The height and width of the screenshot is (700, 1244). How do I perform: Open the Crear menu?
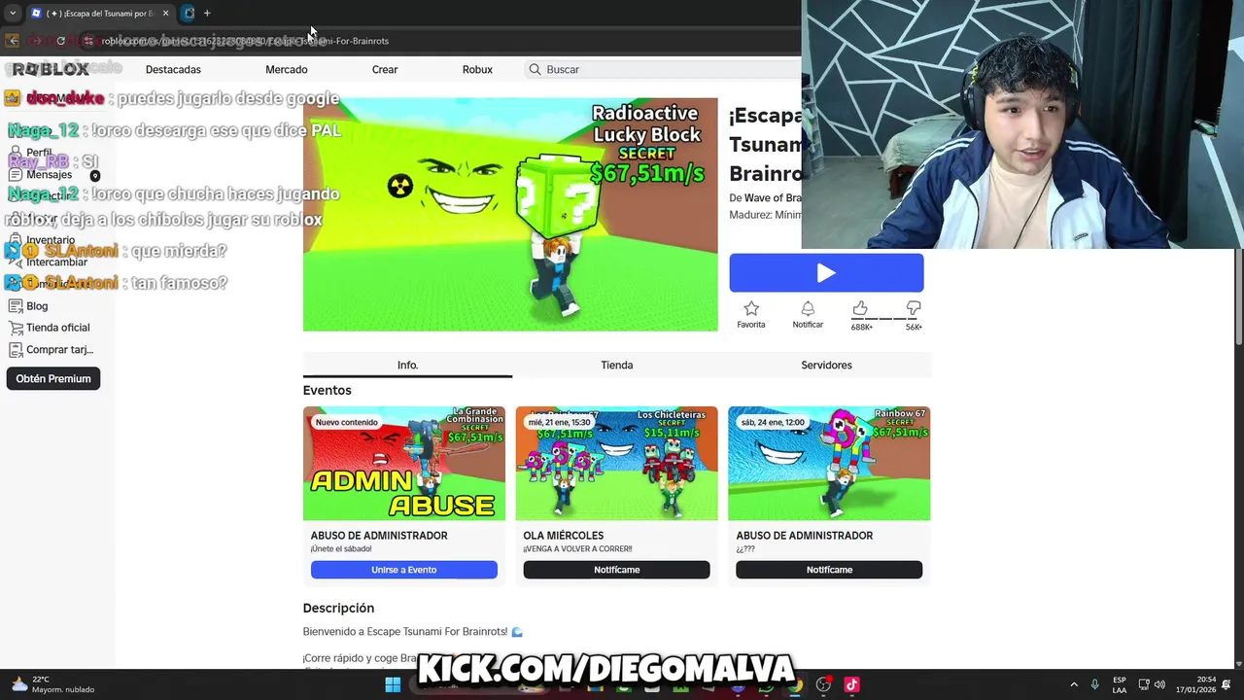click(x=385, y=69)
